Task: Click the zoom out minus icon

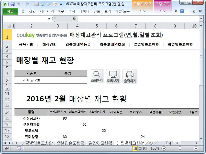Action: [164, 148]
